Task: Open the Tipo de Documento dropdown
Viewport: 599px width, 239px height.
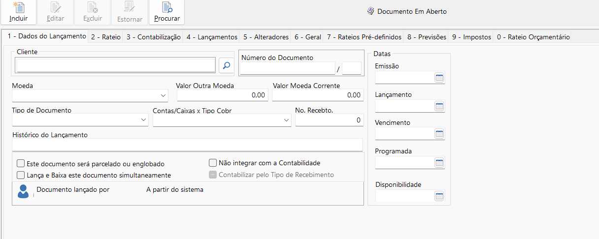Action: point(143,120)
